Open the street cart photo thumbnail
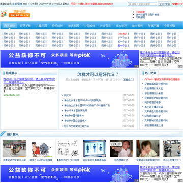The height and width of the screenshot is (183, 183). [x=14, y=148]
